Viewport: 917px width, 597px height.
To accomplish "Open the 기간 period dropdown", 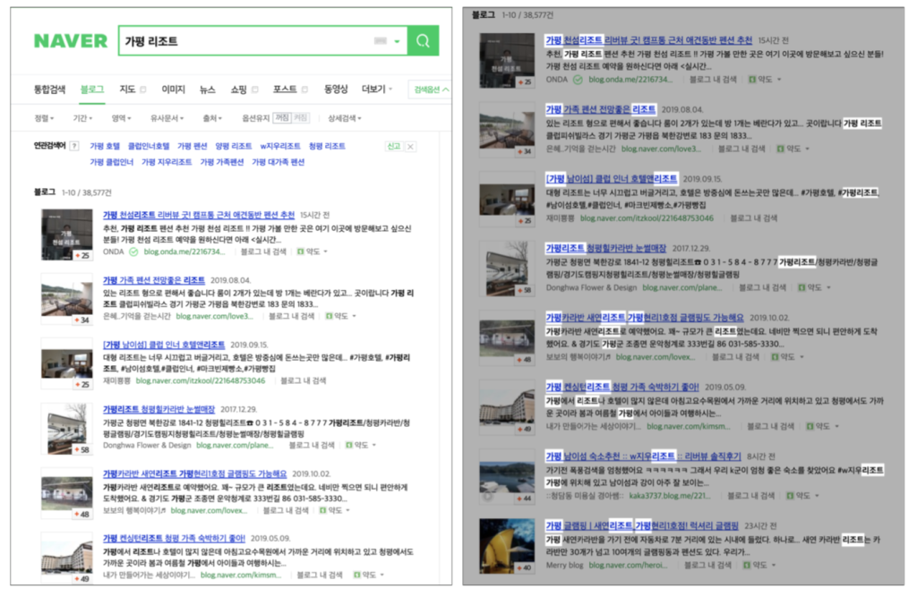I will [x=82, y=118].
